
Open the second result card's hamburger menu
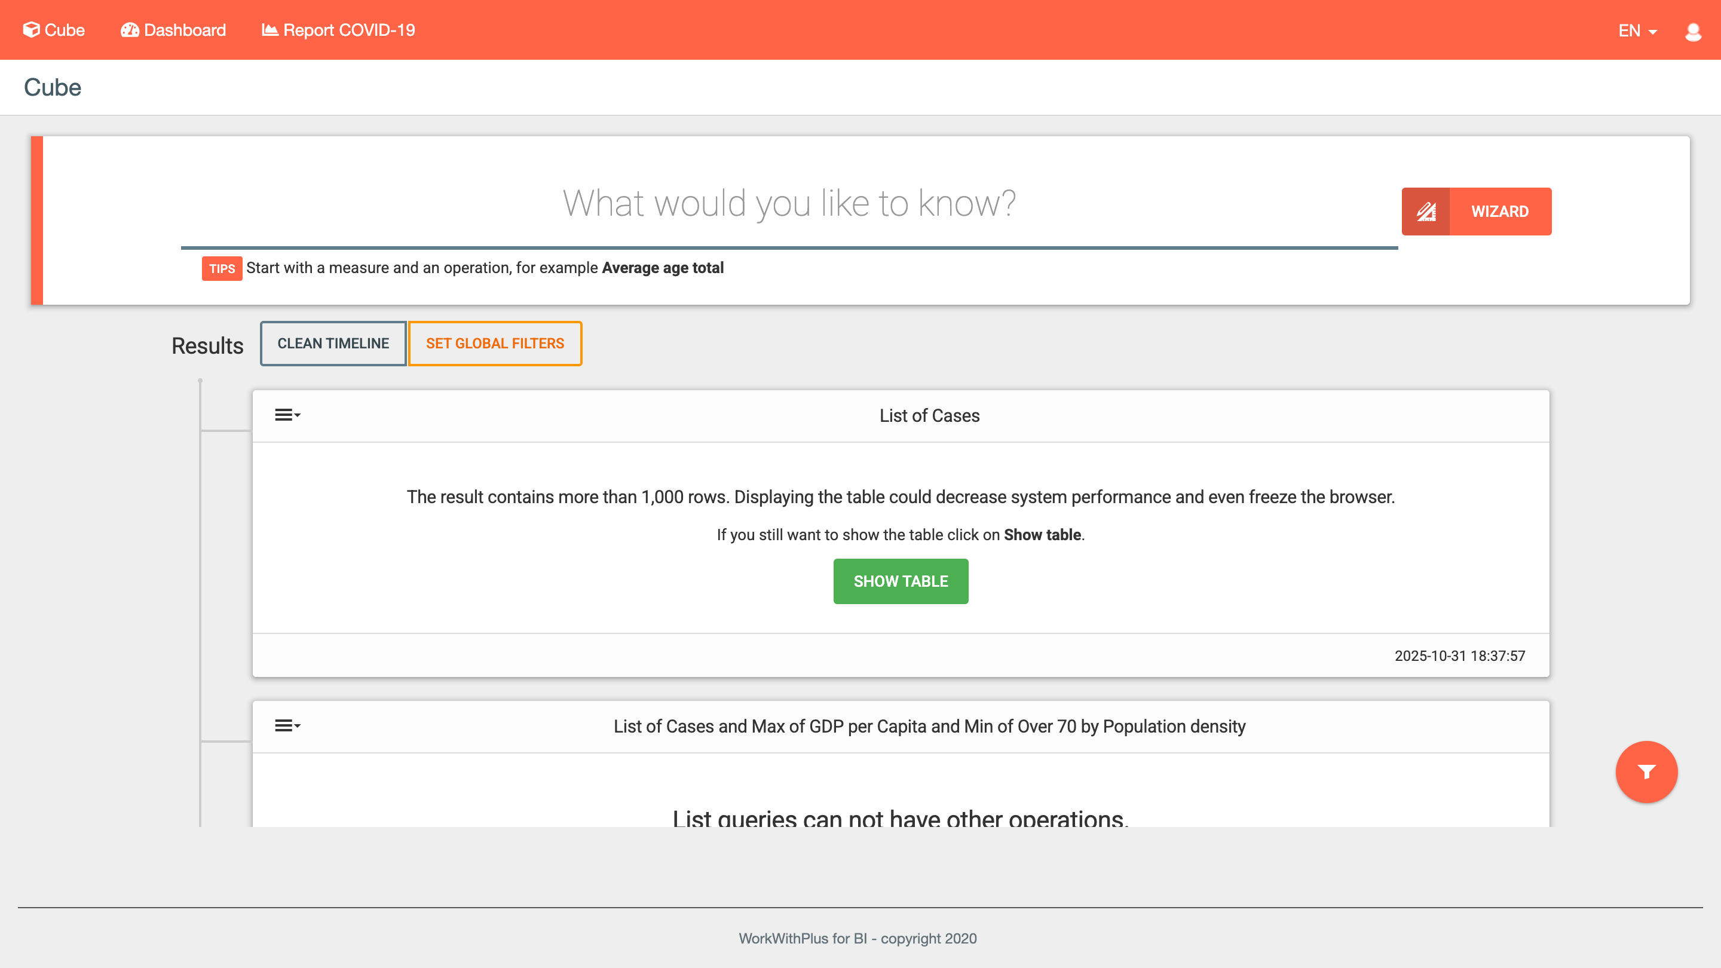coord(287,726)
